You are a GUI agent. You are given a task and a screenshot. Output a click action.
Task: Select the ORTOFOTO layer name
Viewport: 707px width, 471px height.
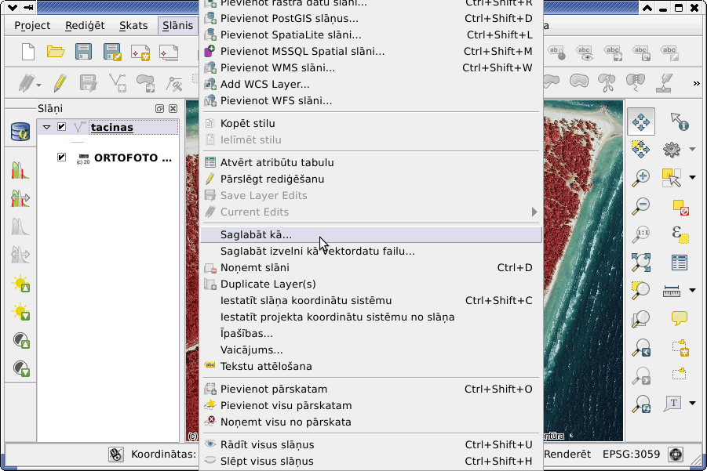133,158
